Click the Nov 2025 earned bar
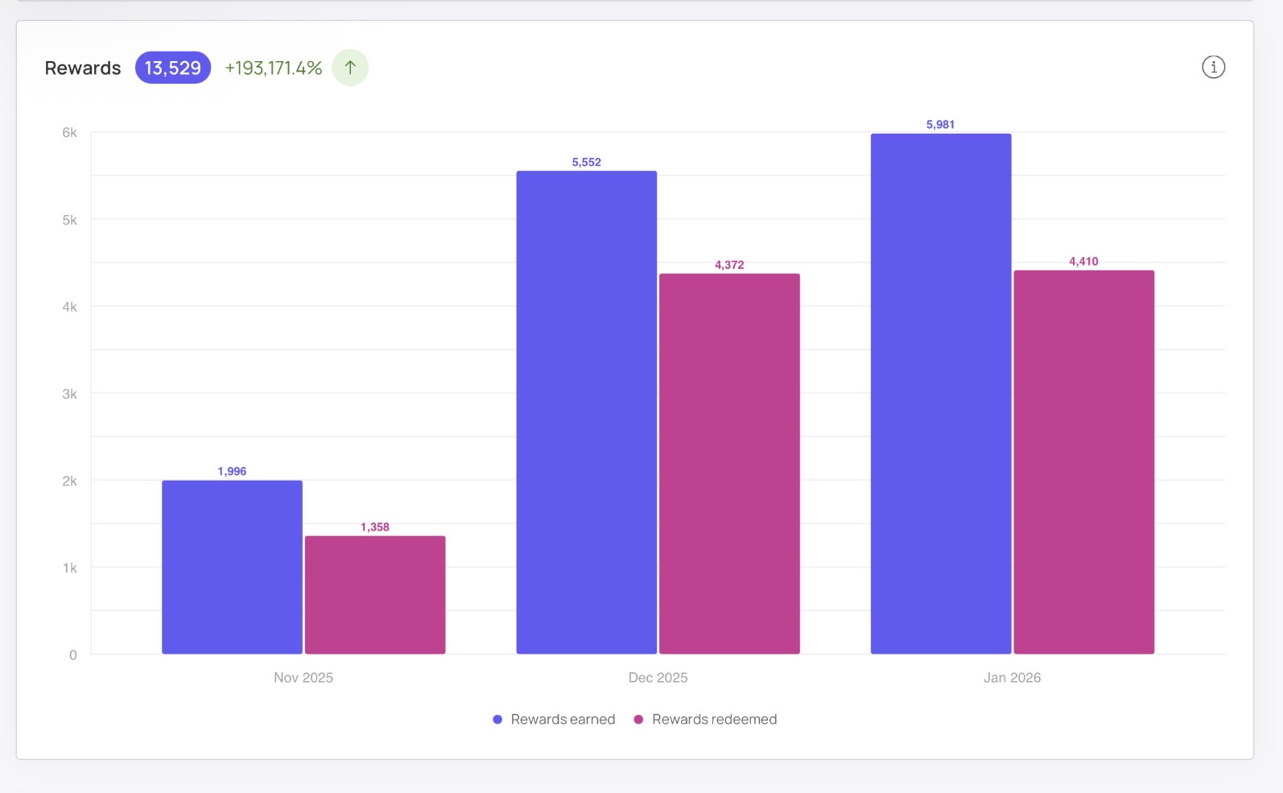The image size is (1283, 793). click(232, 567)
